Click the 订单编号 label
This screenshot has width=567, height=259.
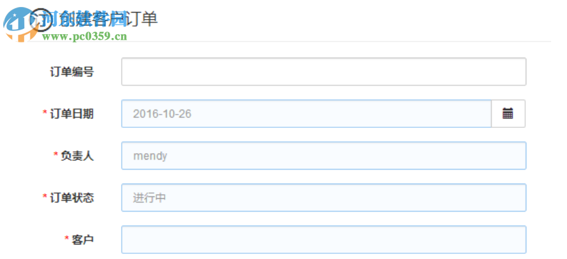(72, 72)
